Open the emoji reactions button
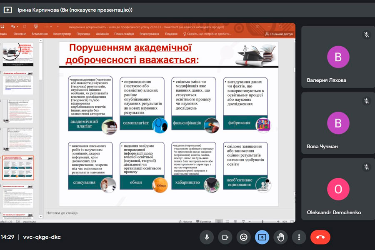This screenshot has width=375, height=250. (244, 237)
